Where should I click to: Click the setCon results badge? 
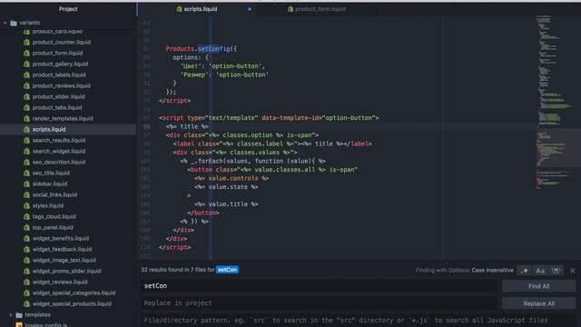227,270
